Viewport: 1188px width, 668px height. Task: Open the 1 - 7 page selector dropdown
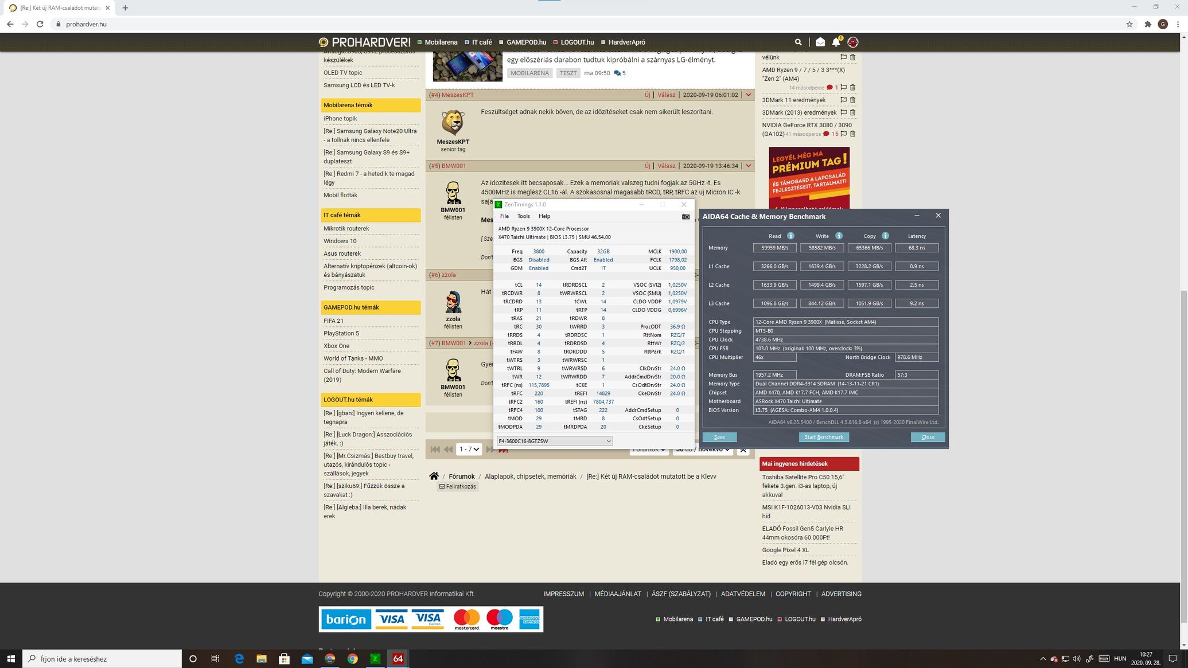pyautogui.click(x=469, y=450)
